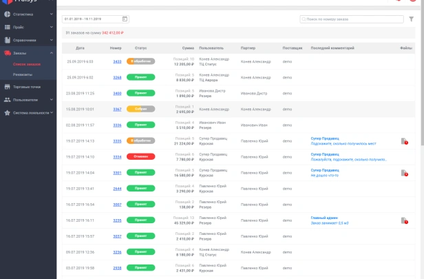Focus the order number search field
This screenshot has height=279, width=424.
352,19
